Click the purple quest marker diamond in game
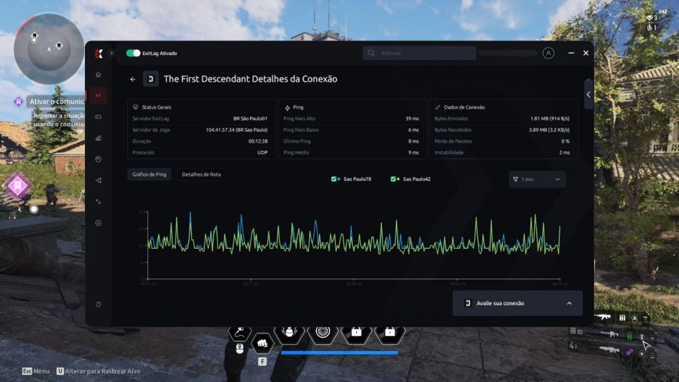This screenshot has height=382, width=679. tap(17, 186)
